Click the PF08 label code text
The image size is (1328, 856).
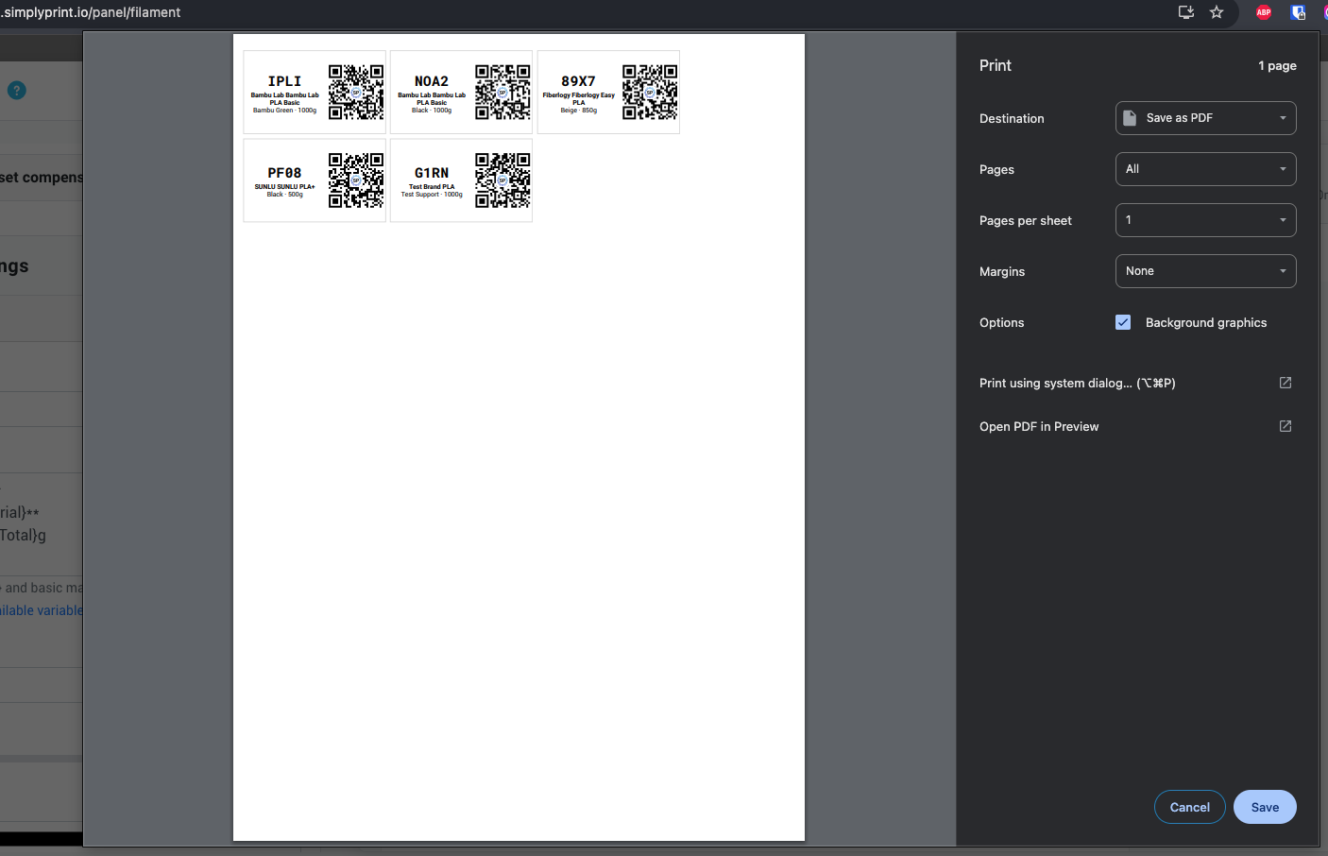point(284,173)
